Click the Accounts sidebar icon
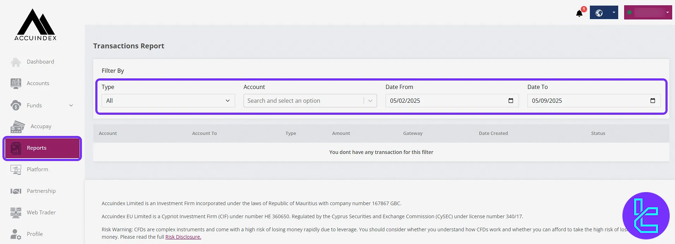 (x=16, y=84)
